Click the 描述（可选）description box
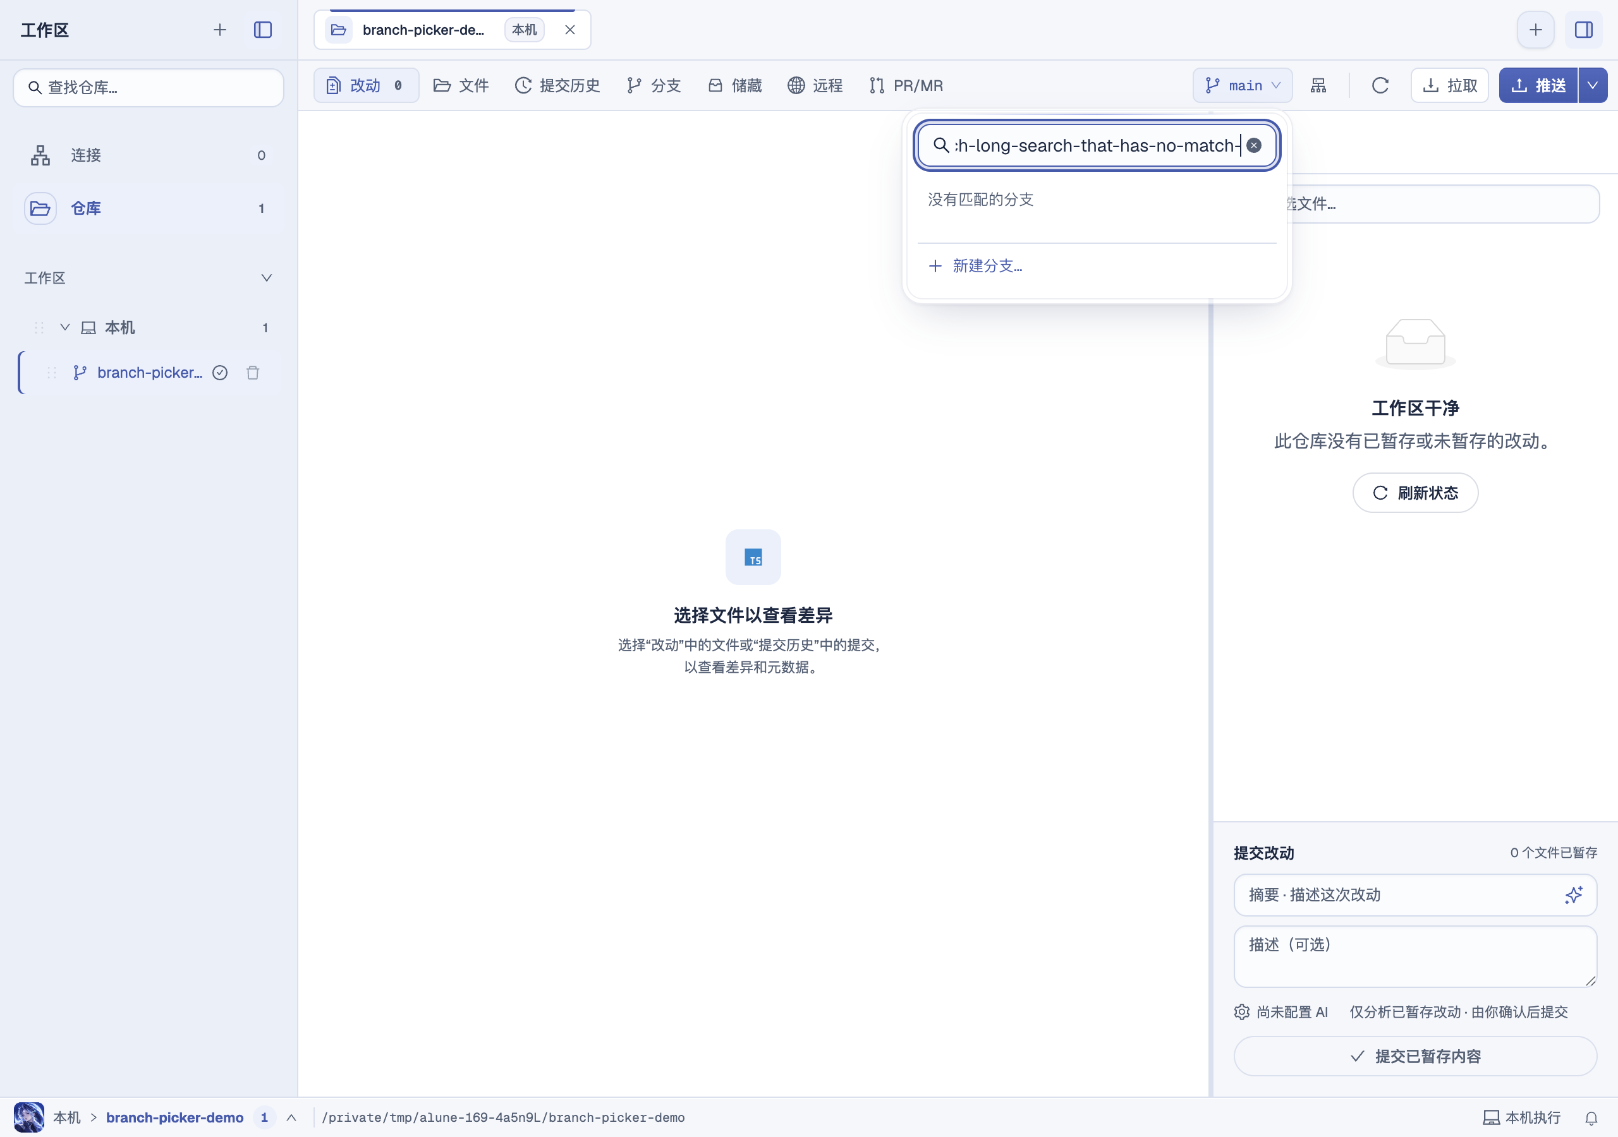 pyautogui.click(x=1415, y=956)
